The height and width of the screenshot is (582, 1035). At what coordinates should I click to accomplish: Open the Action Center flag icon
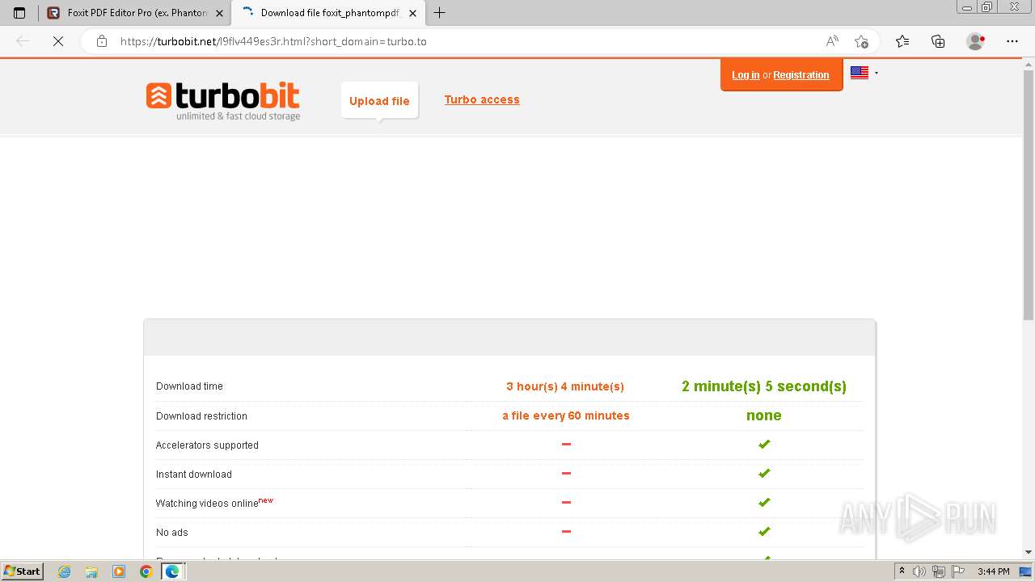tap(958, 571)
